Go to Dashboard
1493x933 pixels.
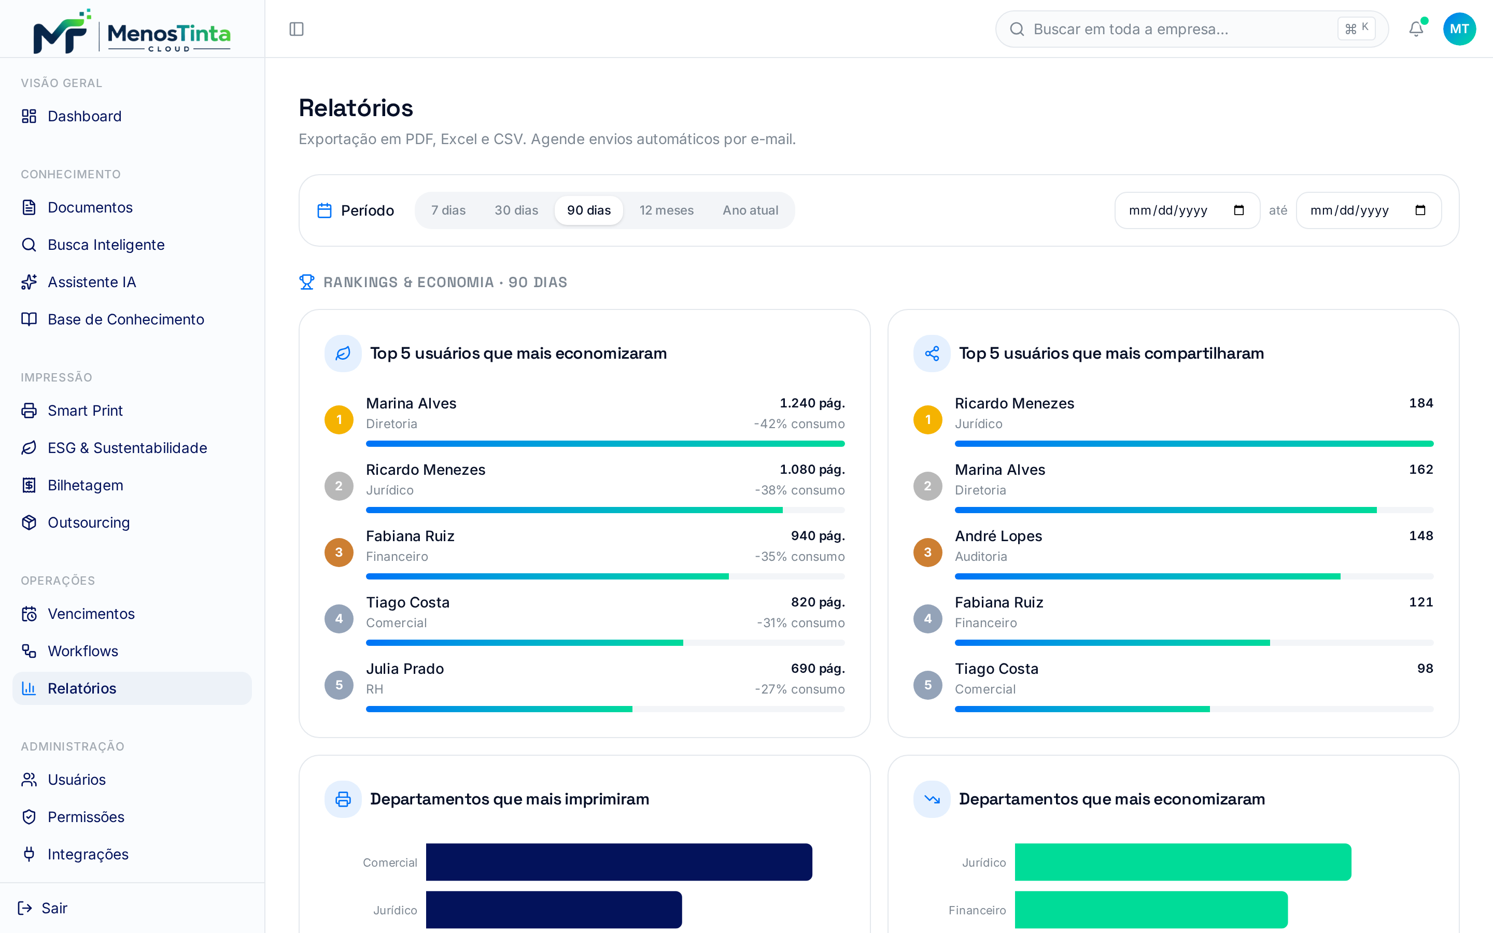point(132,116)
